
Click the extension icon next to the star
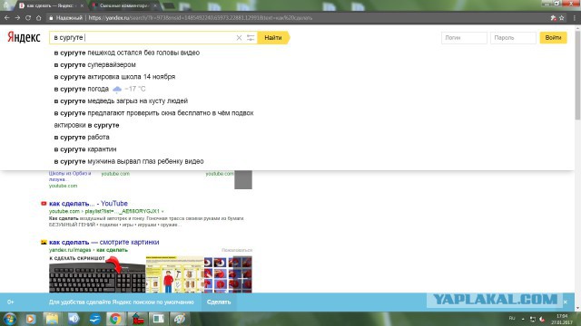[x=553, y=18]
